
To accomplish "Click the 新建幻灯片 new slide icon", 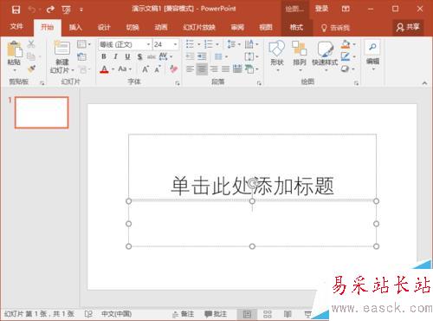I will [x=62, y=48].
